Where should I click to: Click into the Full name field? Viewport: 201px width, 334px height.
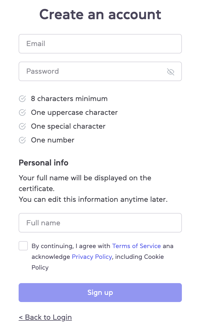coord(100,223)
